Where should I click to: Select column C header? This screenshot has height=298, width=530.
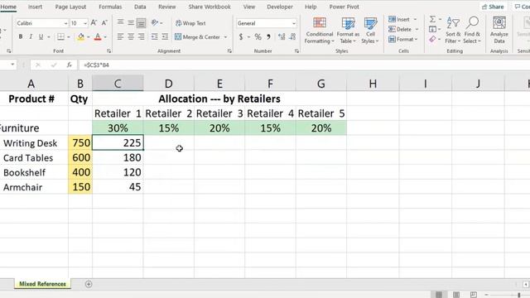click(118, 84)
